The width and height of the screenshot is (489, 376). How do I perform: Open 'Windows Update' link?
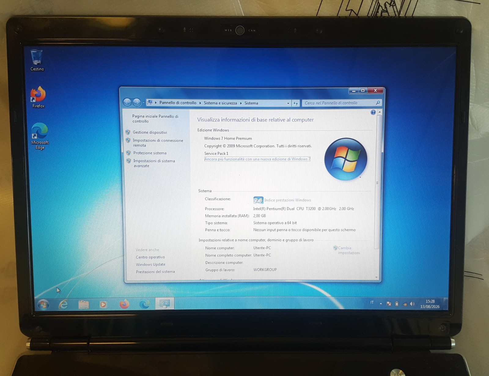pos(151,264)
